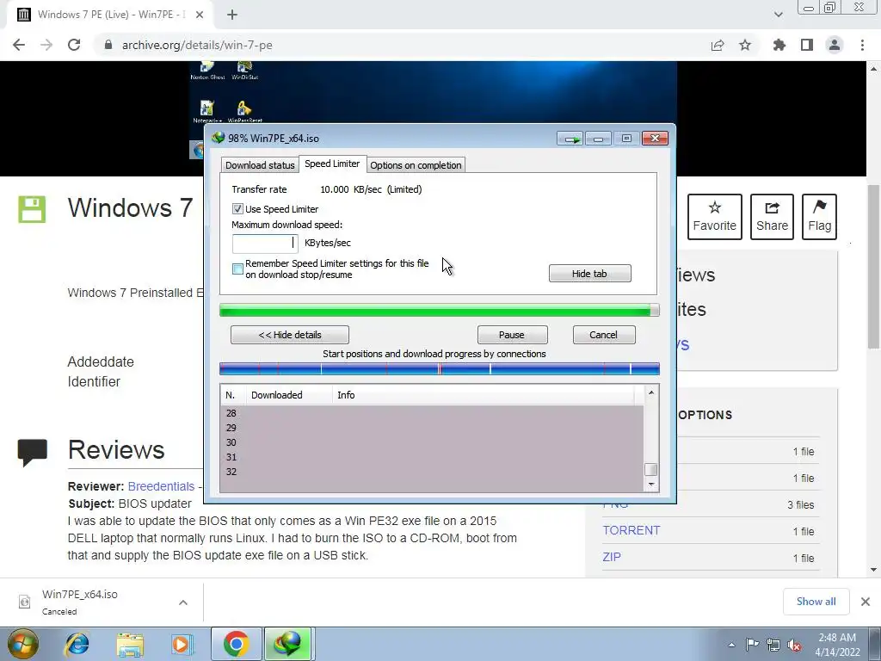881x661 pixels.
Task: Go forward in Chrome
Action: [46, 45]
